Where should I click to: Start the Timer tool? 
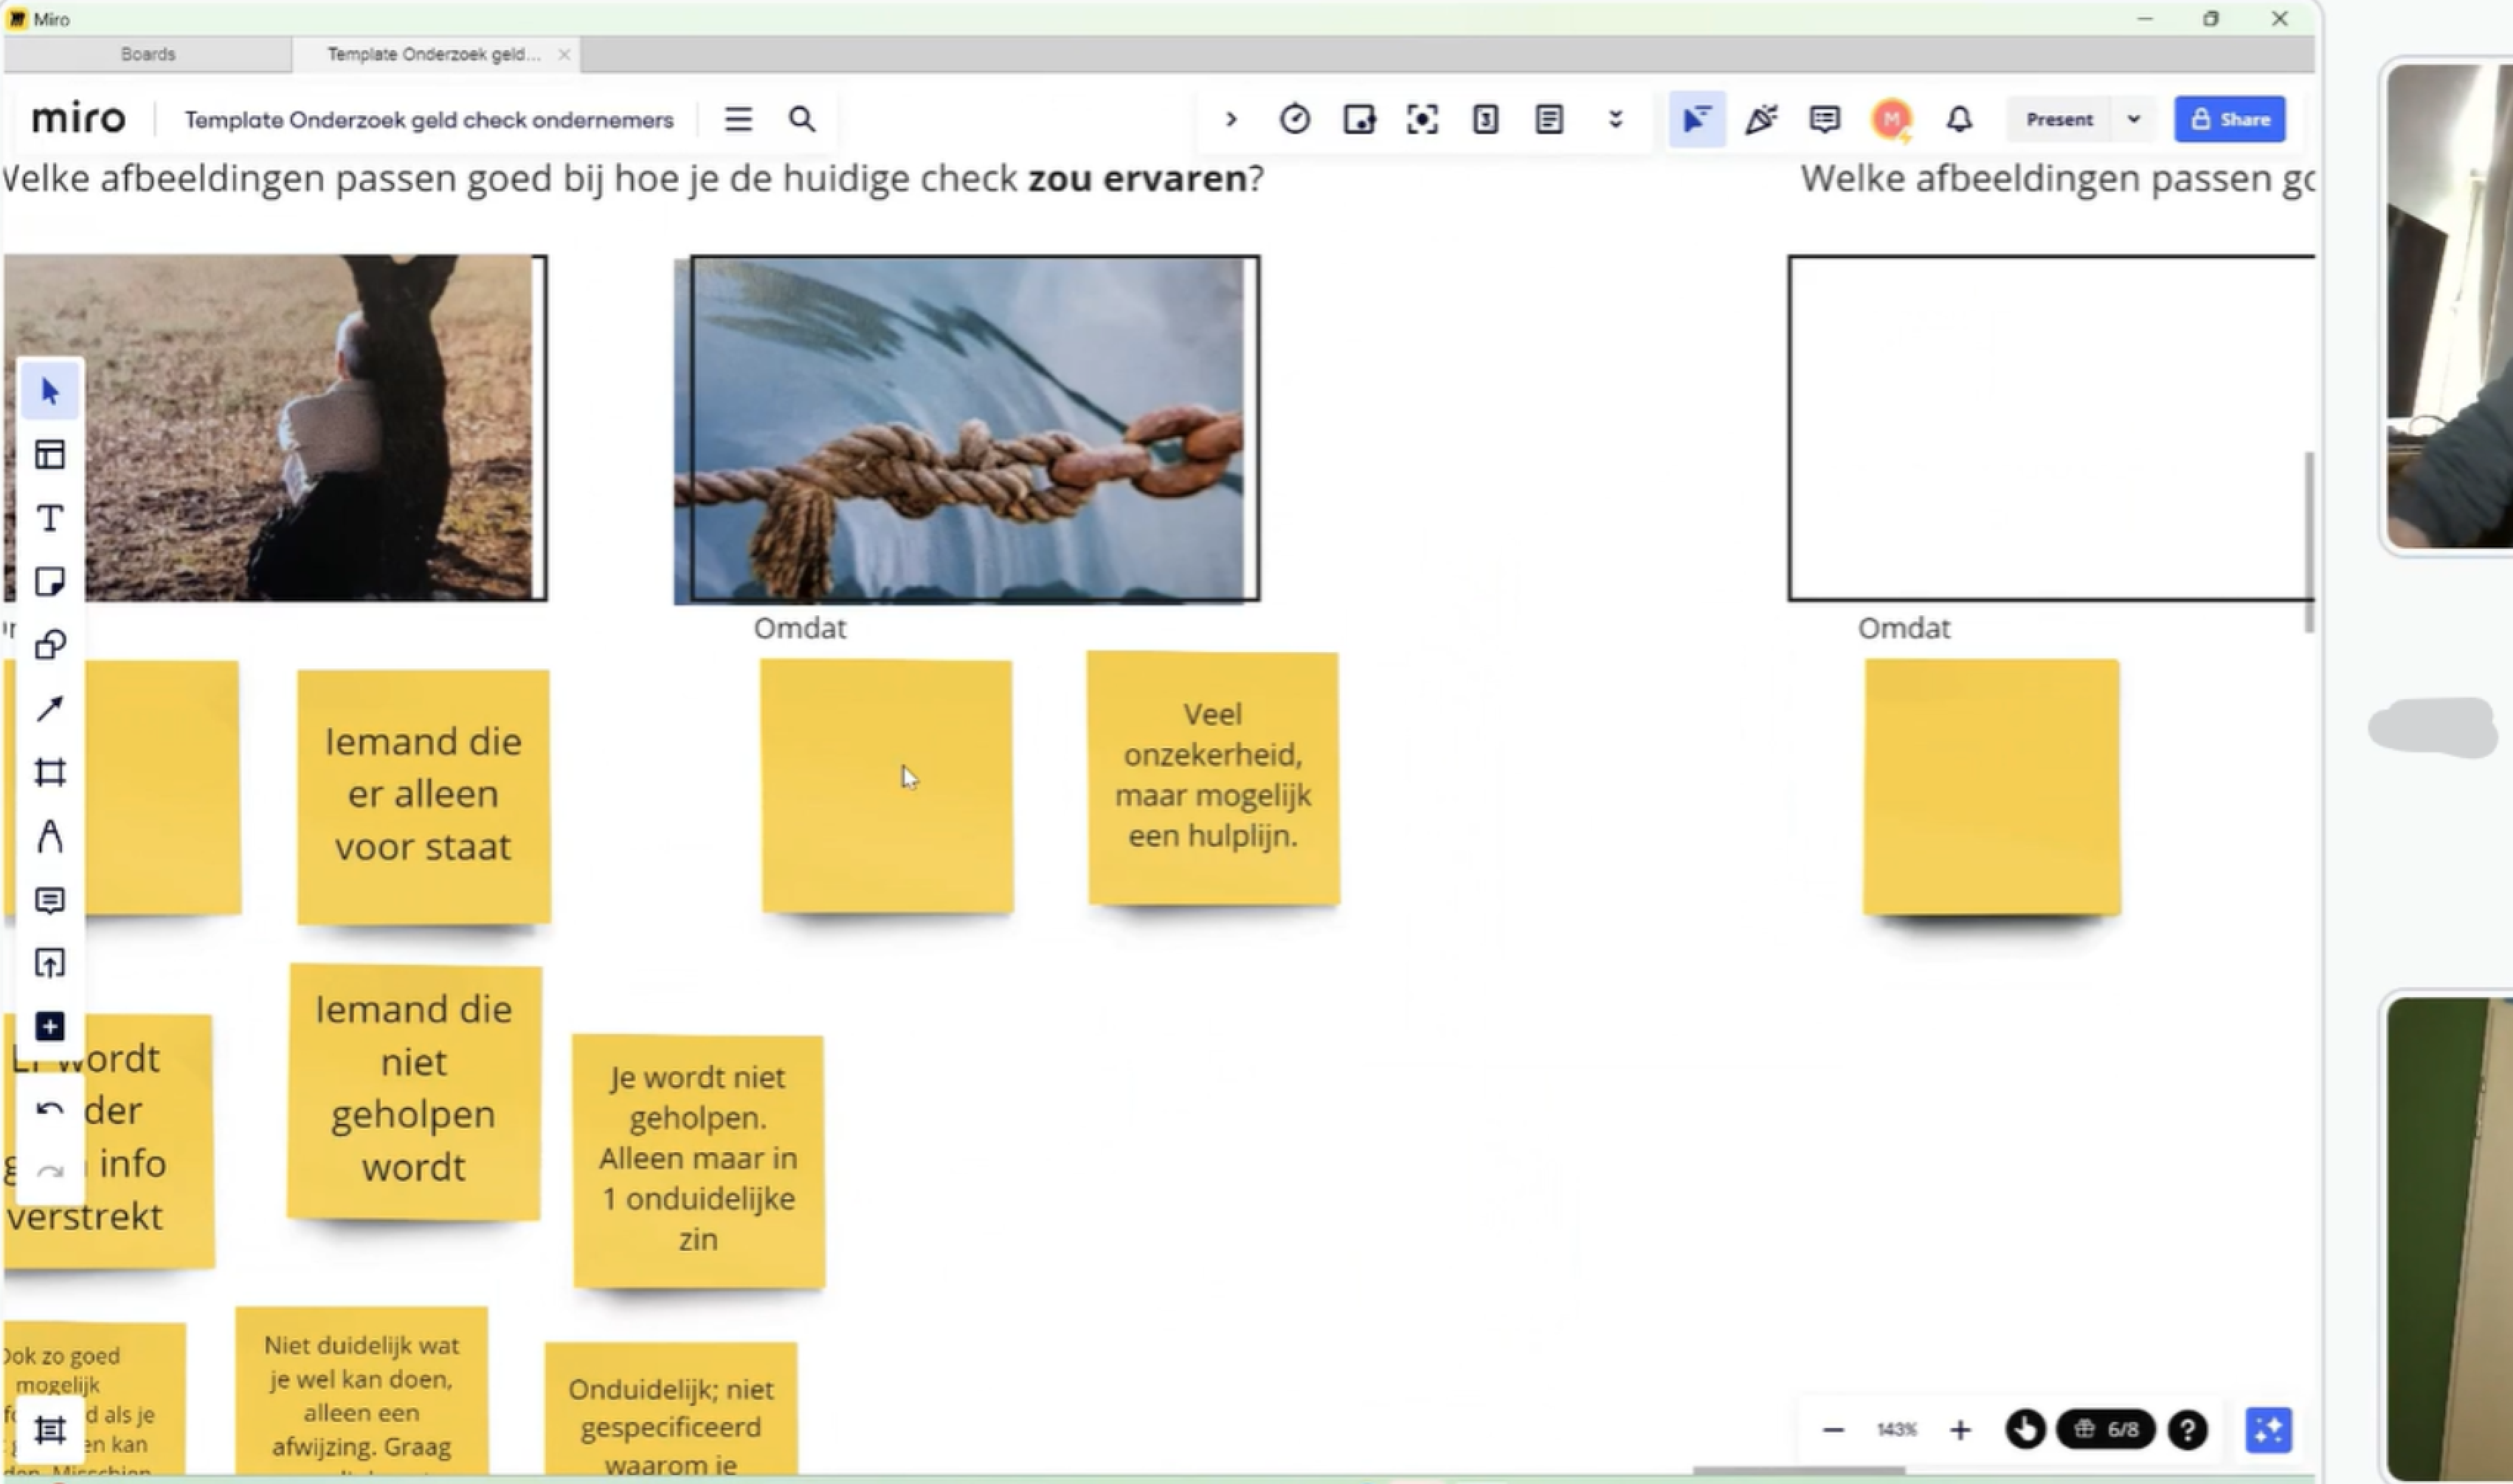pos(1295,120)
